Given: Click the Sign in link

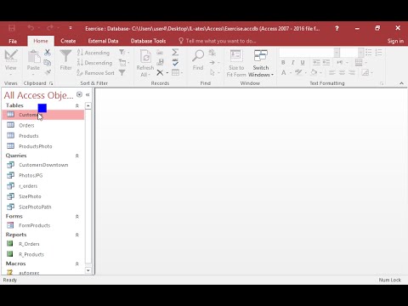Looking at the screenshot, I should tap(395, 41).
